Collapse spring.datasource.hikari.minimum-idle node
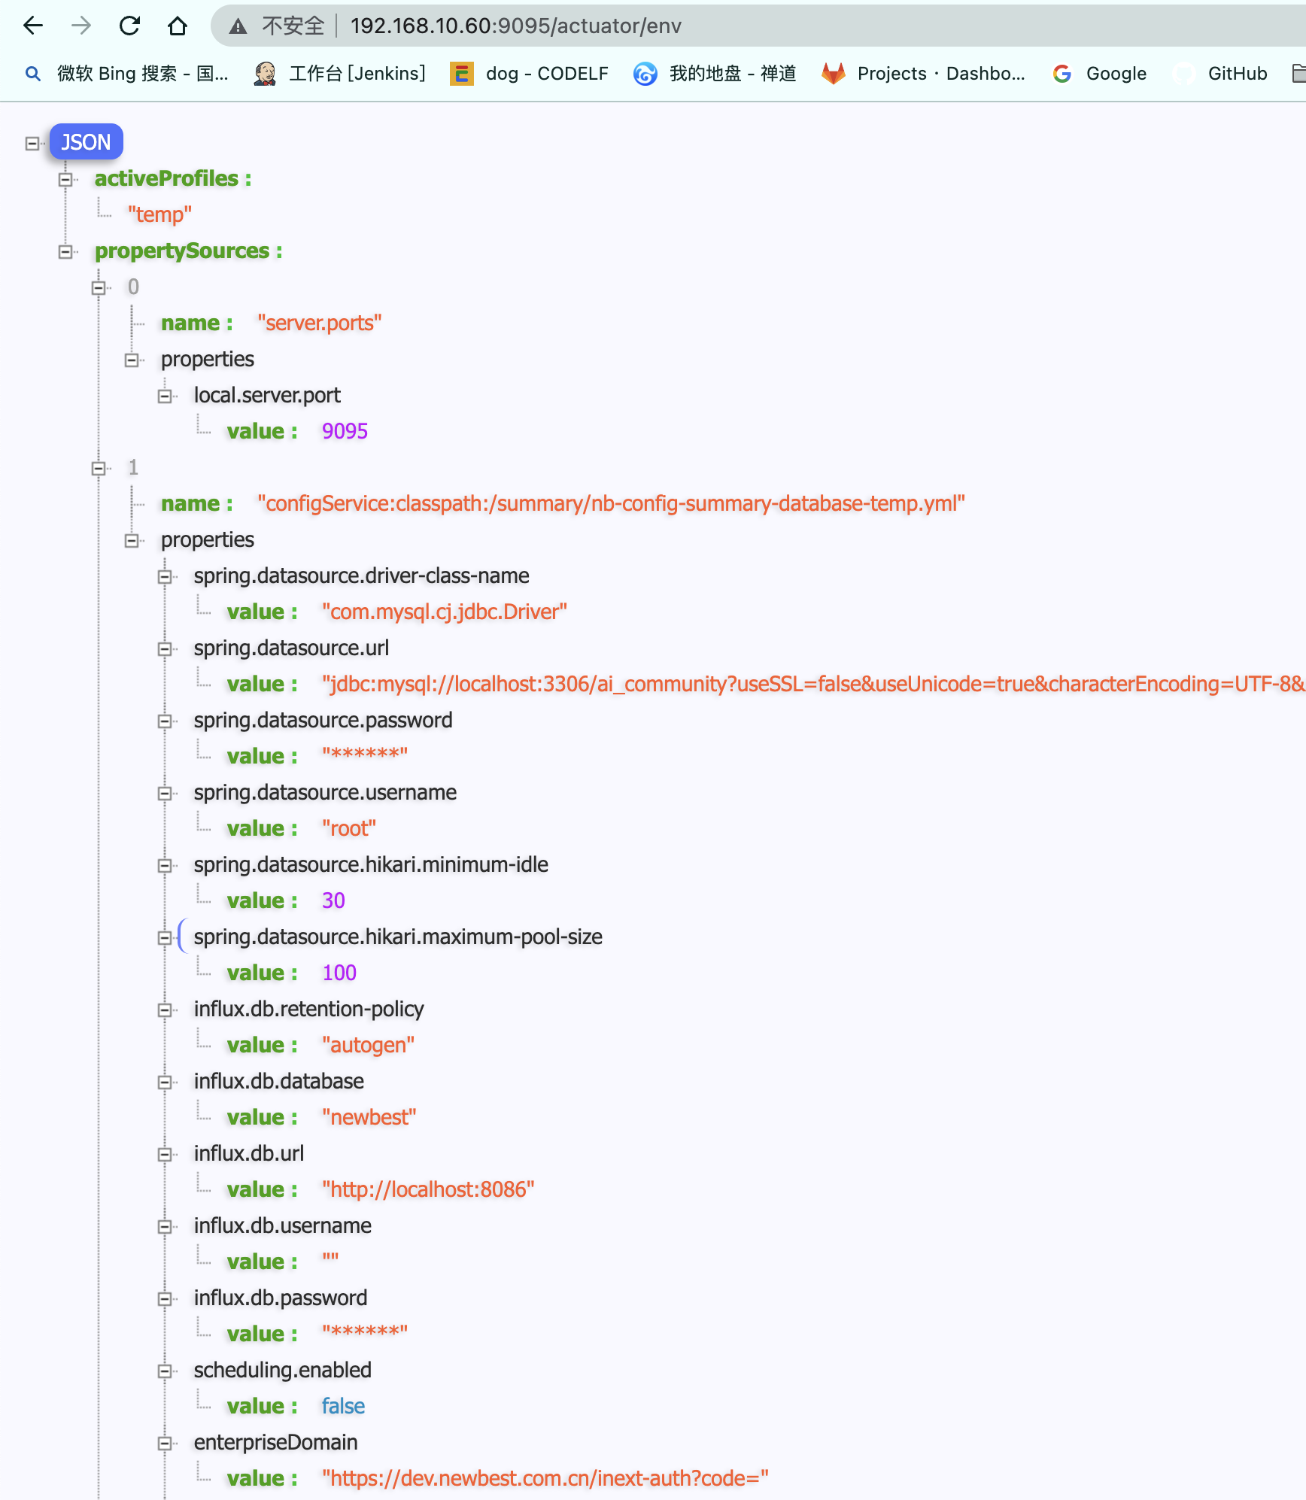The image size is (1306, 1500). pyautogui.click(x=165, y=865)
